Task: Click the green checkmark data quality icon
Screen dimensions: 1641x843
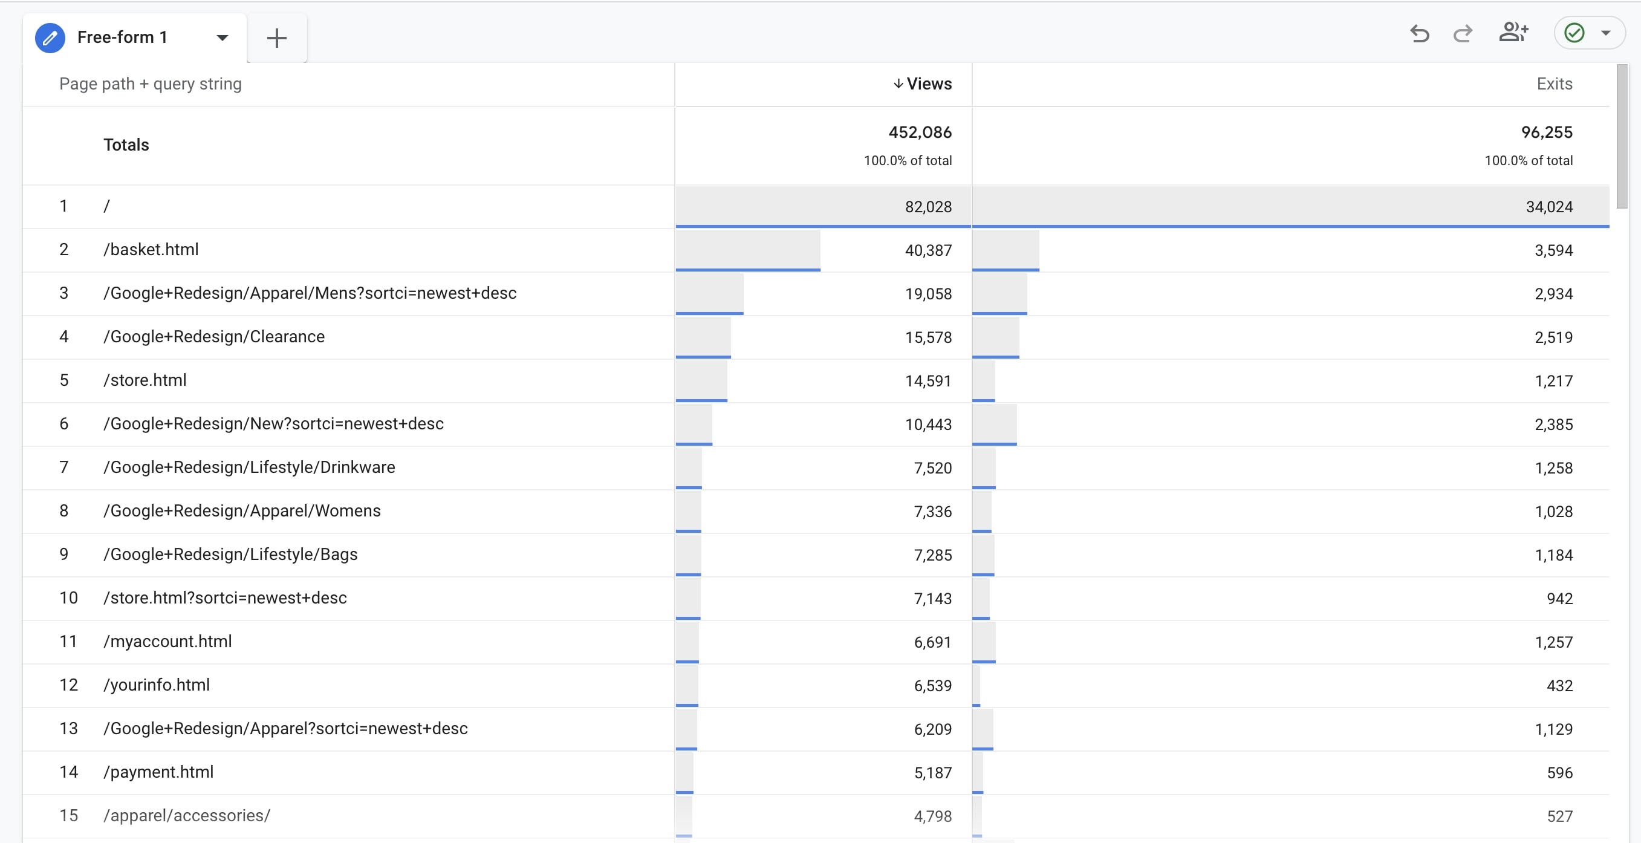Action: coord(1574,33)
